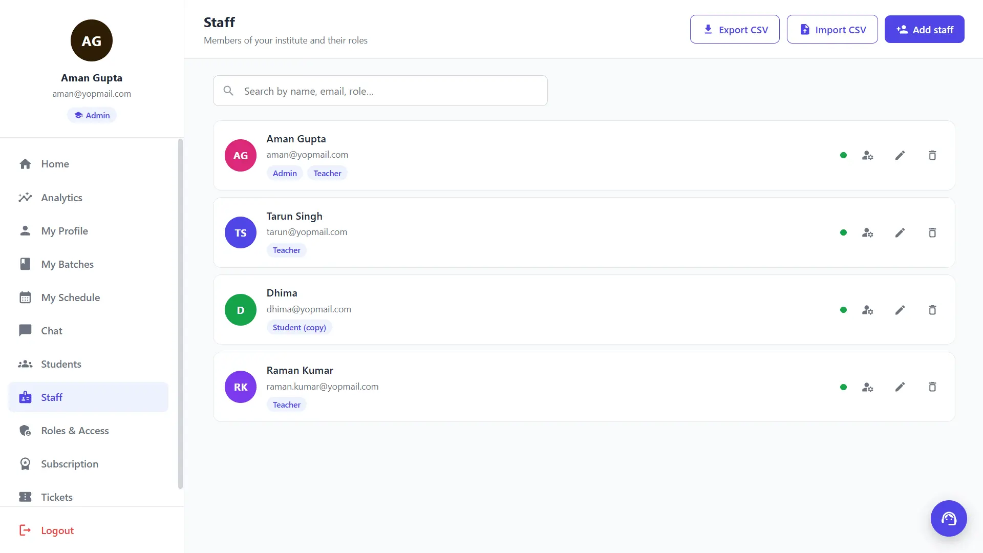Go to Home in sidebar
The width and height of the screenshot is (983, 553).
coord(88,164)
